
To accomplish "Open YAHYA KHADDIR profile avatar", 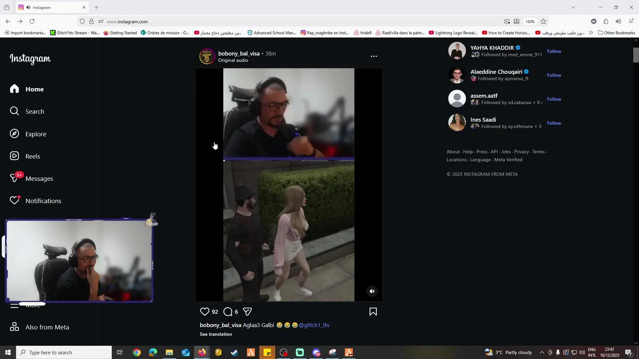I will pyautogui.click(x=457, y=51).
